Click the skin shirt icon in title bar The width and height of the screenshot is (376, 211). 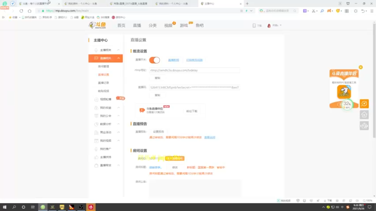348,4
